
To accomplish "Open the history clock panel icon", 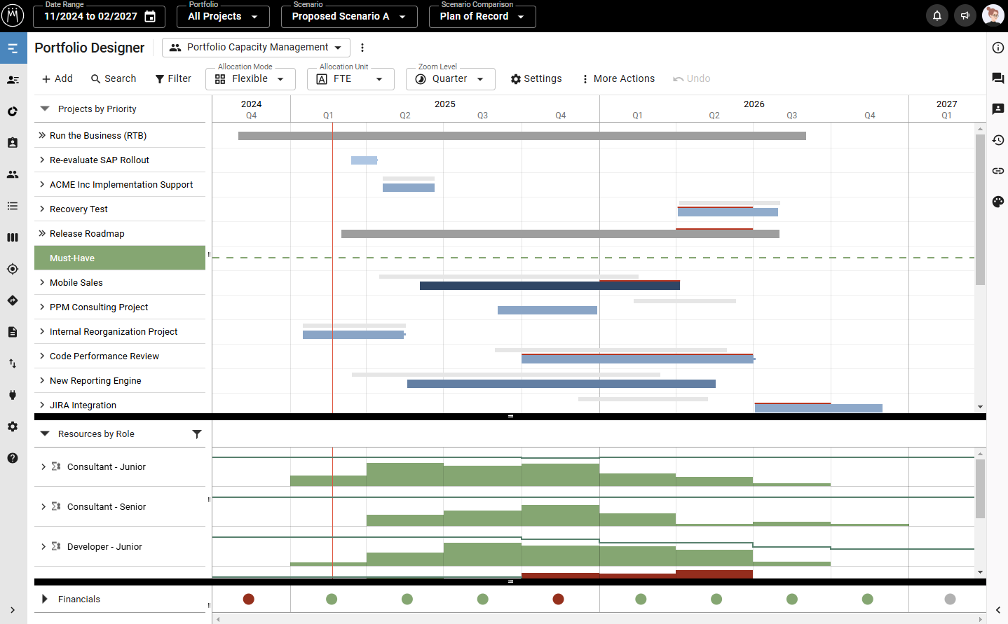I will [998, 140].
